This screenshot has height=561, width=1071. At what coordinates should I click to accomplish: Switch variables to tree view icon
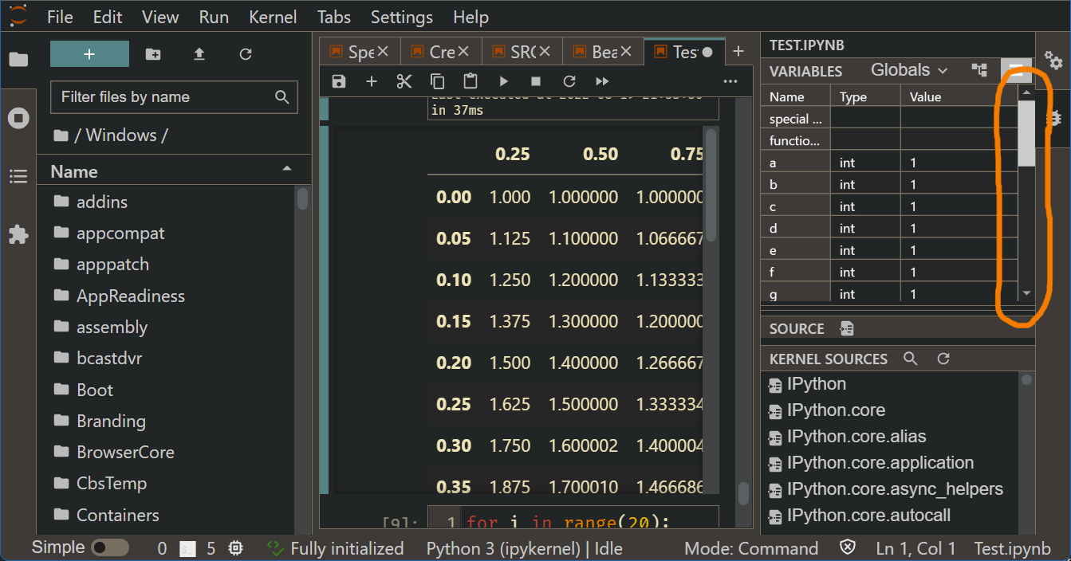tap(979, 70)
